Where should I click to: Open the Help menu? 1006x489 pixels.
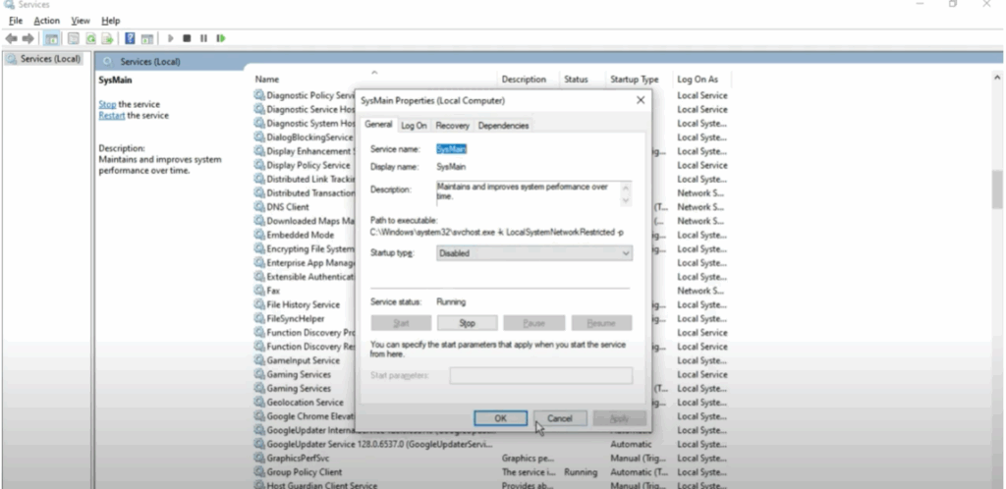coord(110,21)
